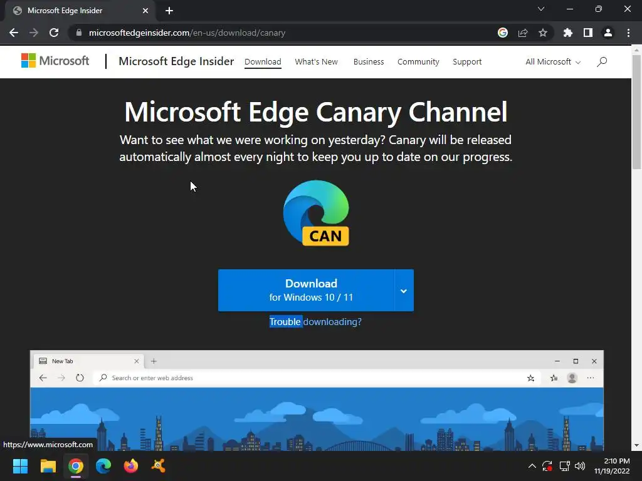Open a new browser tab
This screenshot has height=481, width=642.
pyautogui.click(x=169, y=11)
